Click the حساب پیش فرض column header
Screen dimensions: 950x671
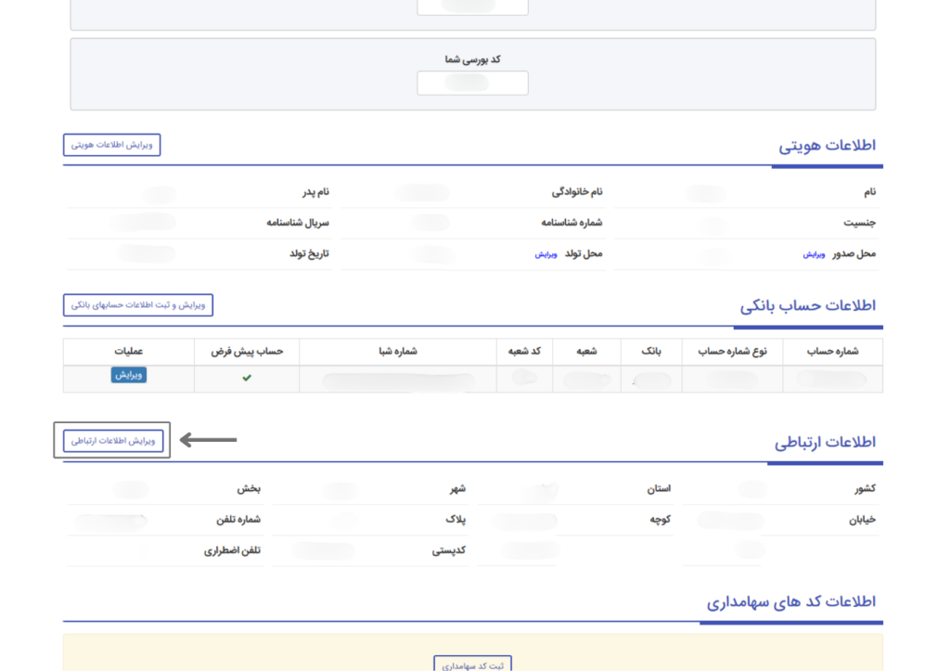point(247,352)
